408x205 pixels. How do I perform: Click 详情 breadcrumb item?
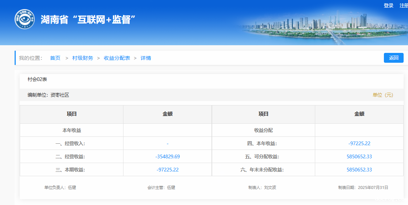(146, 58)
